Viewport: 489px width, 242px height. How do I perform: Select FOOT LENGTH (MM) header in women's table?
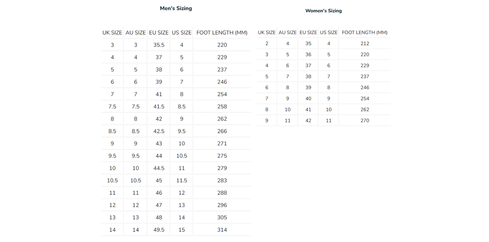pos(364,33)
